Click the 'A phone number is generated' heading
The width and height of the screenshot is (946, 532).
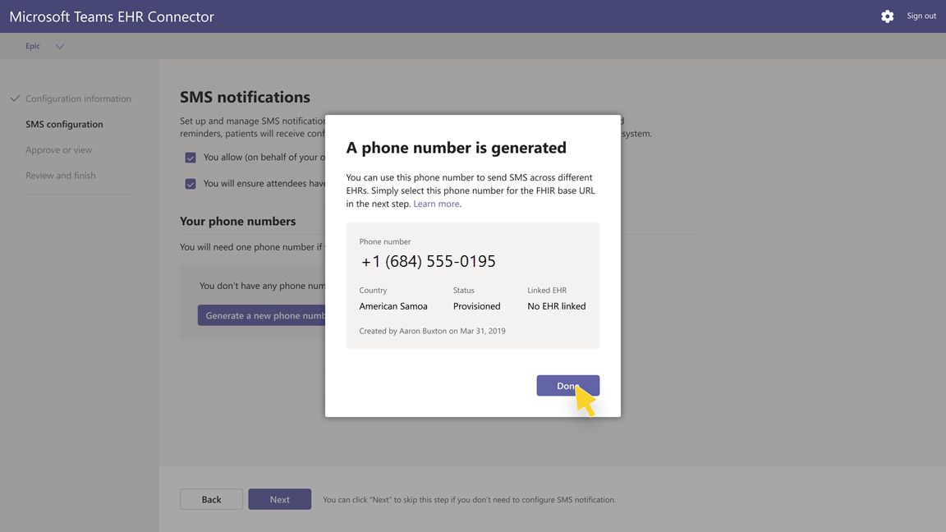tap(456, 148)
